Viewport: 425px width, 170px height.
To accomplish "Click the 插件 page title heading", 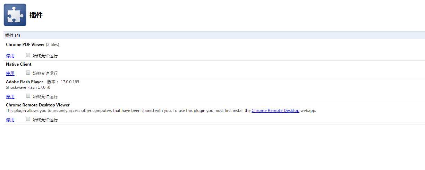I will 36,15.
